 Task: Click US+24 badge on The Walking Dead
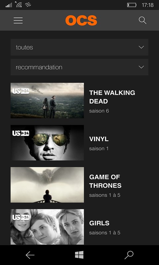click(x=21, y=91)
